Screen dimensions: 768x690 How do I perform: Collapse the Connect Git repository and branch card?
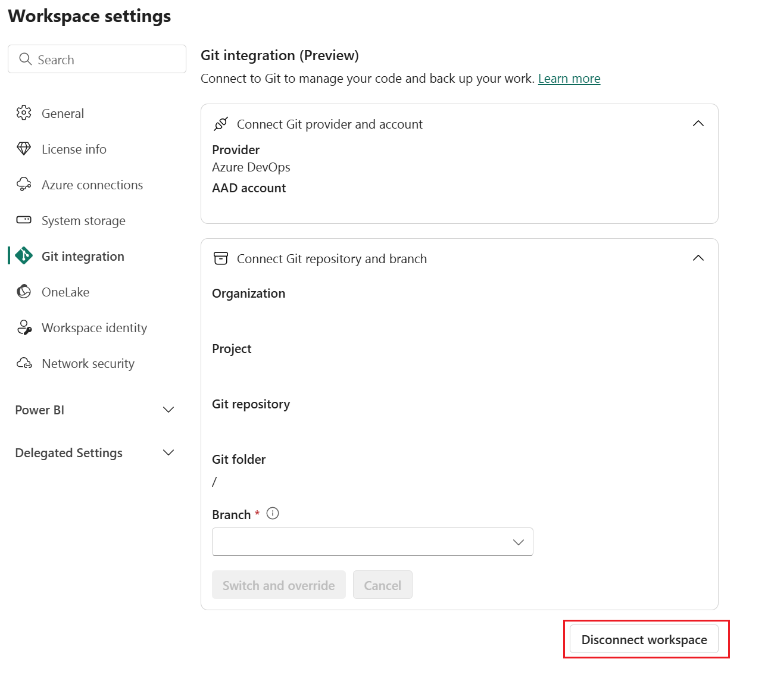coord(698,258)
